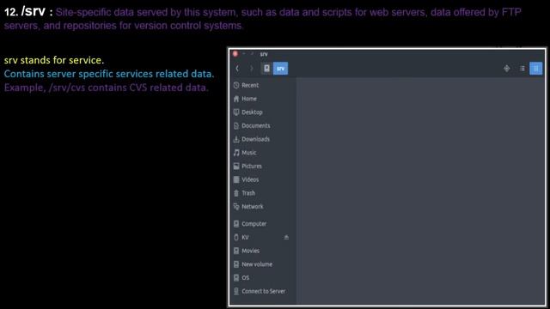Go back with the left arrow button

(x=237, y=69)
